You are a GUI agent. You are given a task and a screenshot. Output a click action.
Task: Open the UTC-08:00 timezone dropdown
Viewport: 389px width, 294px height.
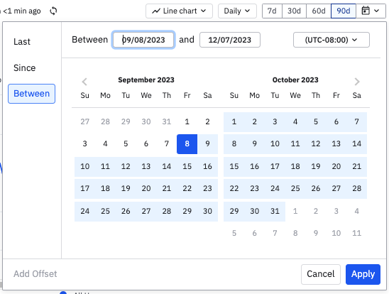click(x=332, y=40)
